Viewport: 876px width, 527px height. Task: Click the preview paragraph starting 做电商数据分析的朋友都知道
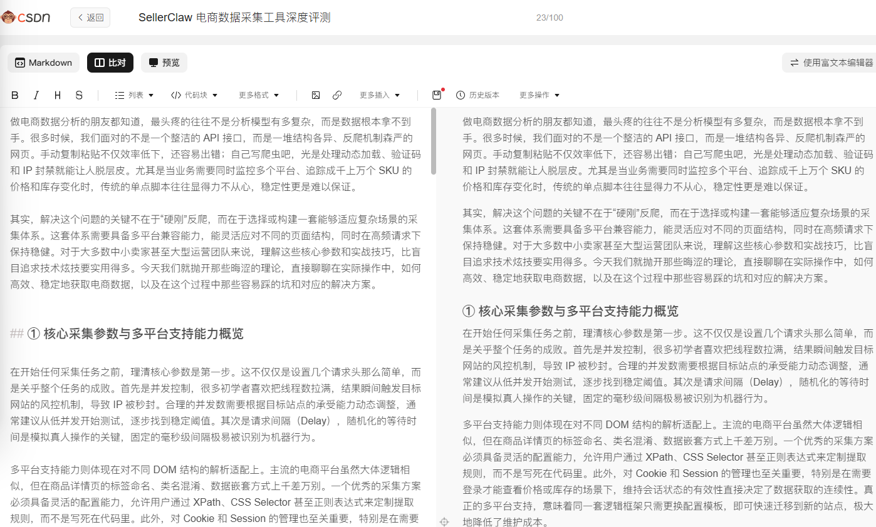click(x=667, y=154)
